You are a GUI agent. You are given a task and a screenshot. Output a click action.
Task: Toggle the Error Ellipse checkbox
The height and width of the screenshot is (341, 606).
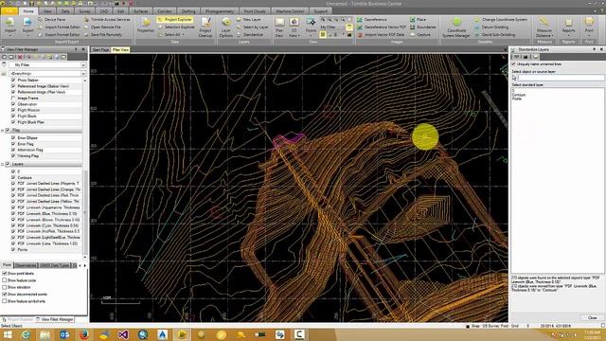tap(13, 137)
